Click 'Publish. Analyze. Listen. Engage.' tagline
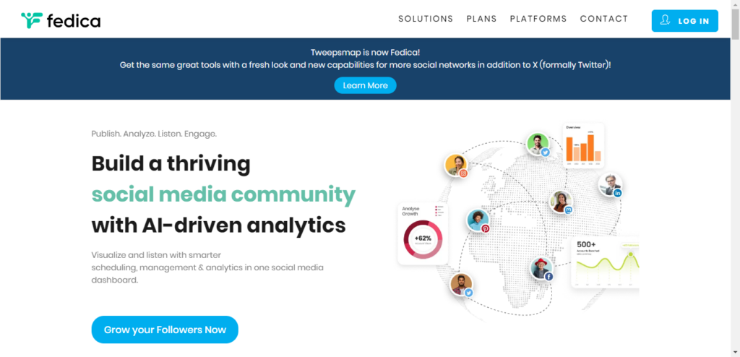740x357 pixels. pyautogui.click(x=154, y=134)
